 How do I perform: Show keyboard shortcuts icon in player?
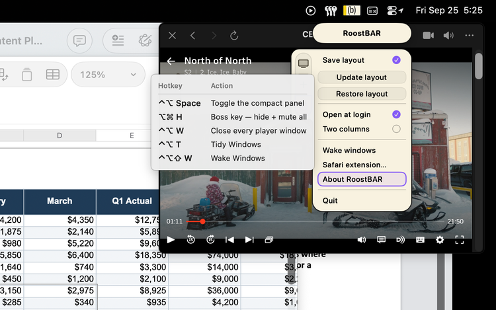pos(420,240)
